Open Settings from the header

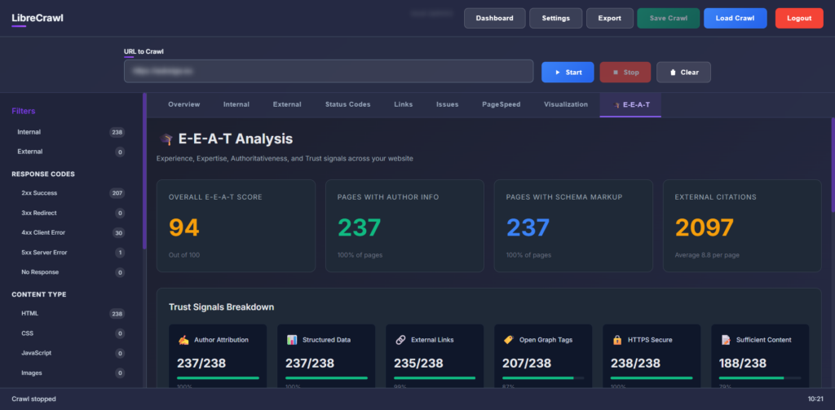coord(556,18)
